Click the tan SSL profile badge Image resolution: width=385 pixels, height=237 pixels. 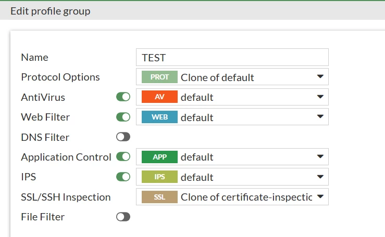(x=159, y=197)
